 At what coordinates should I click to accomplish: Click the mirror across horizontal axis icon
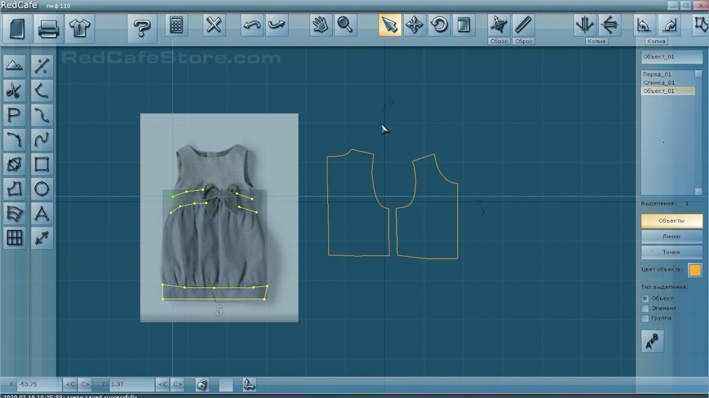coord(609,25)
